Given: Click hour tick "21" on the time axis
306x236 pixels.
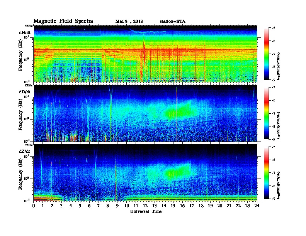Looking at the screenshot, I should click(x=229, y=206).
